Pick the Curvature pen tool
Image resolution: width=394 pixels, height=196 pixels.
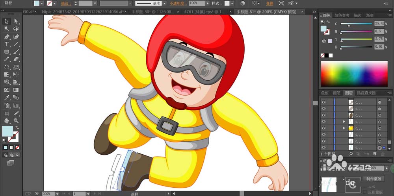pyautogui.click(x=16, y=37)
